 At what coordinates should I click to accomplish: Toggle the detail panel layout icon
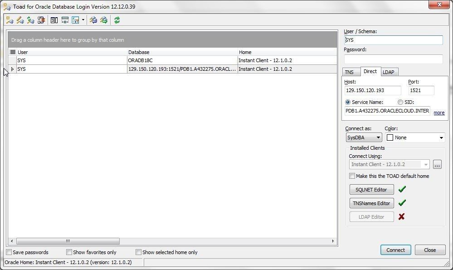tap(54, 20)
